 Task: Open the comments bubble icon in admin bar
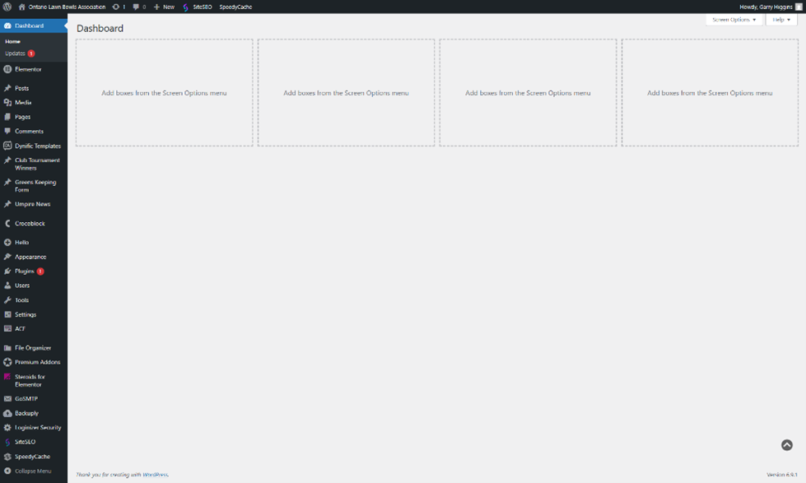coord(137,7)
